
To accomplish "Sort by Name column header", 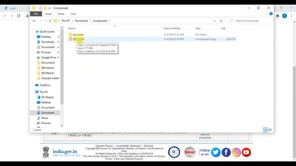I will (72, 29).
